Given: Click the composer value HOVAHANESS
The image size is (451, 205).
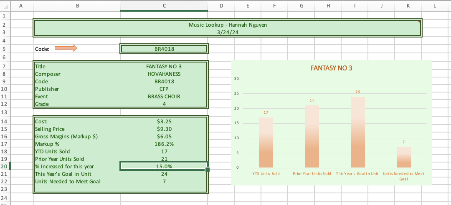Looking at the screenshot, I should click(x=164, y=74).
